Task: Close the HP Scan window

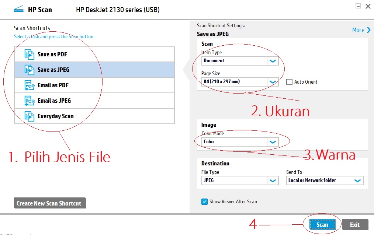Action: [x=368, y=6]
